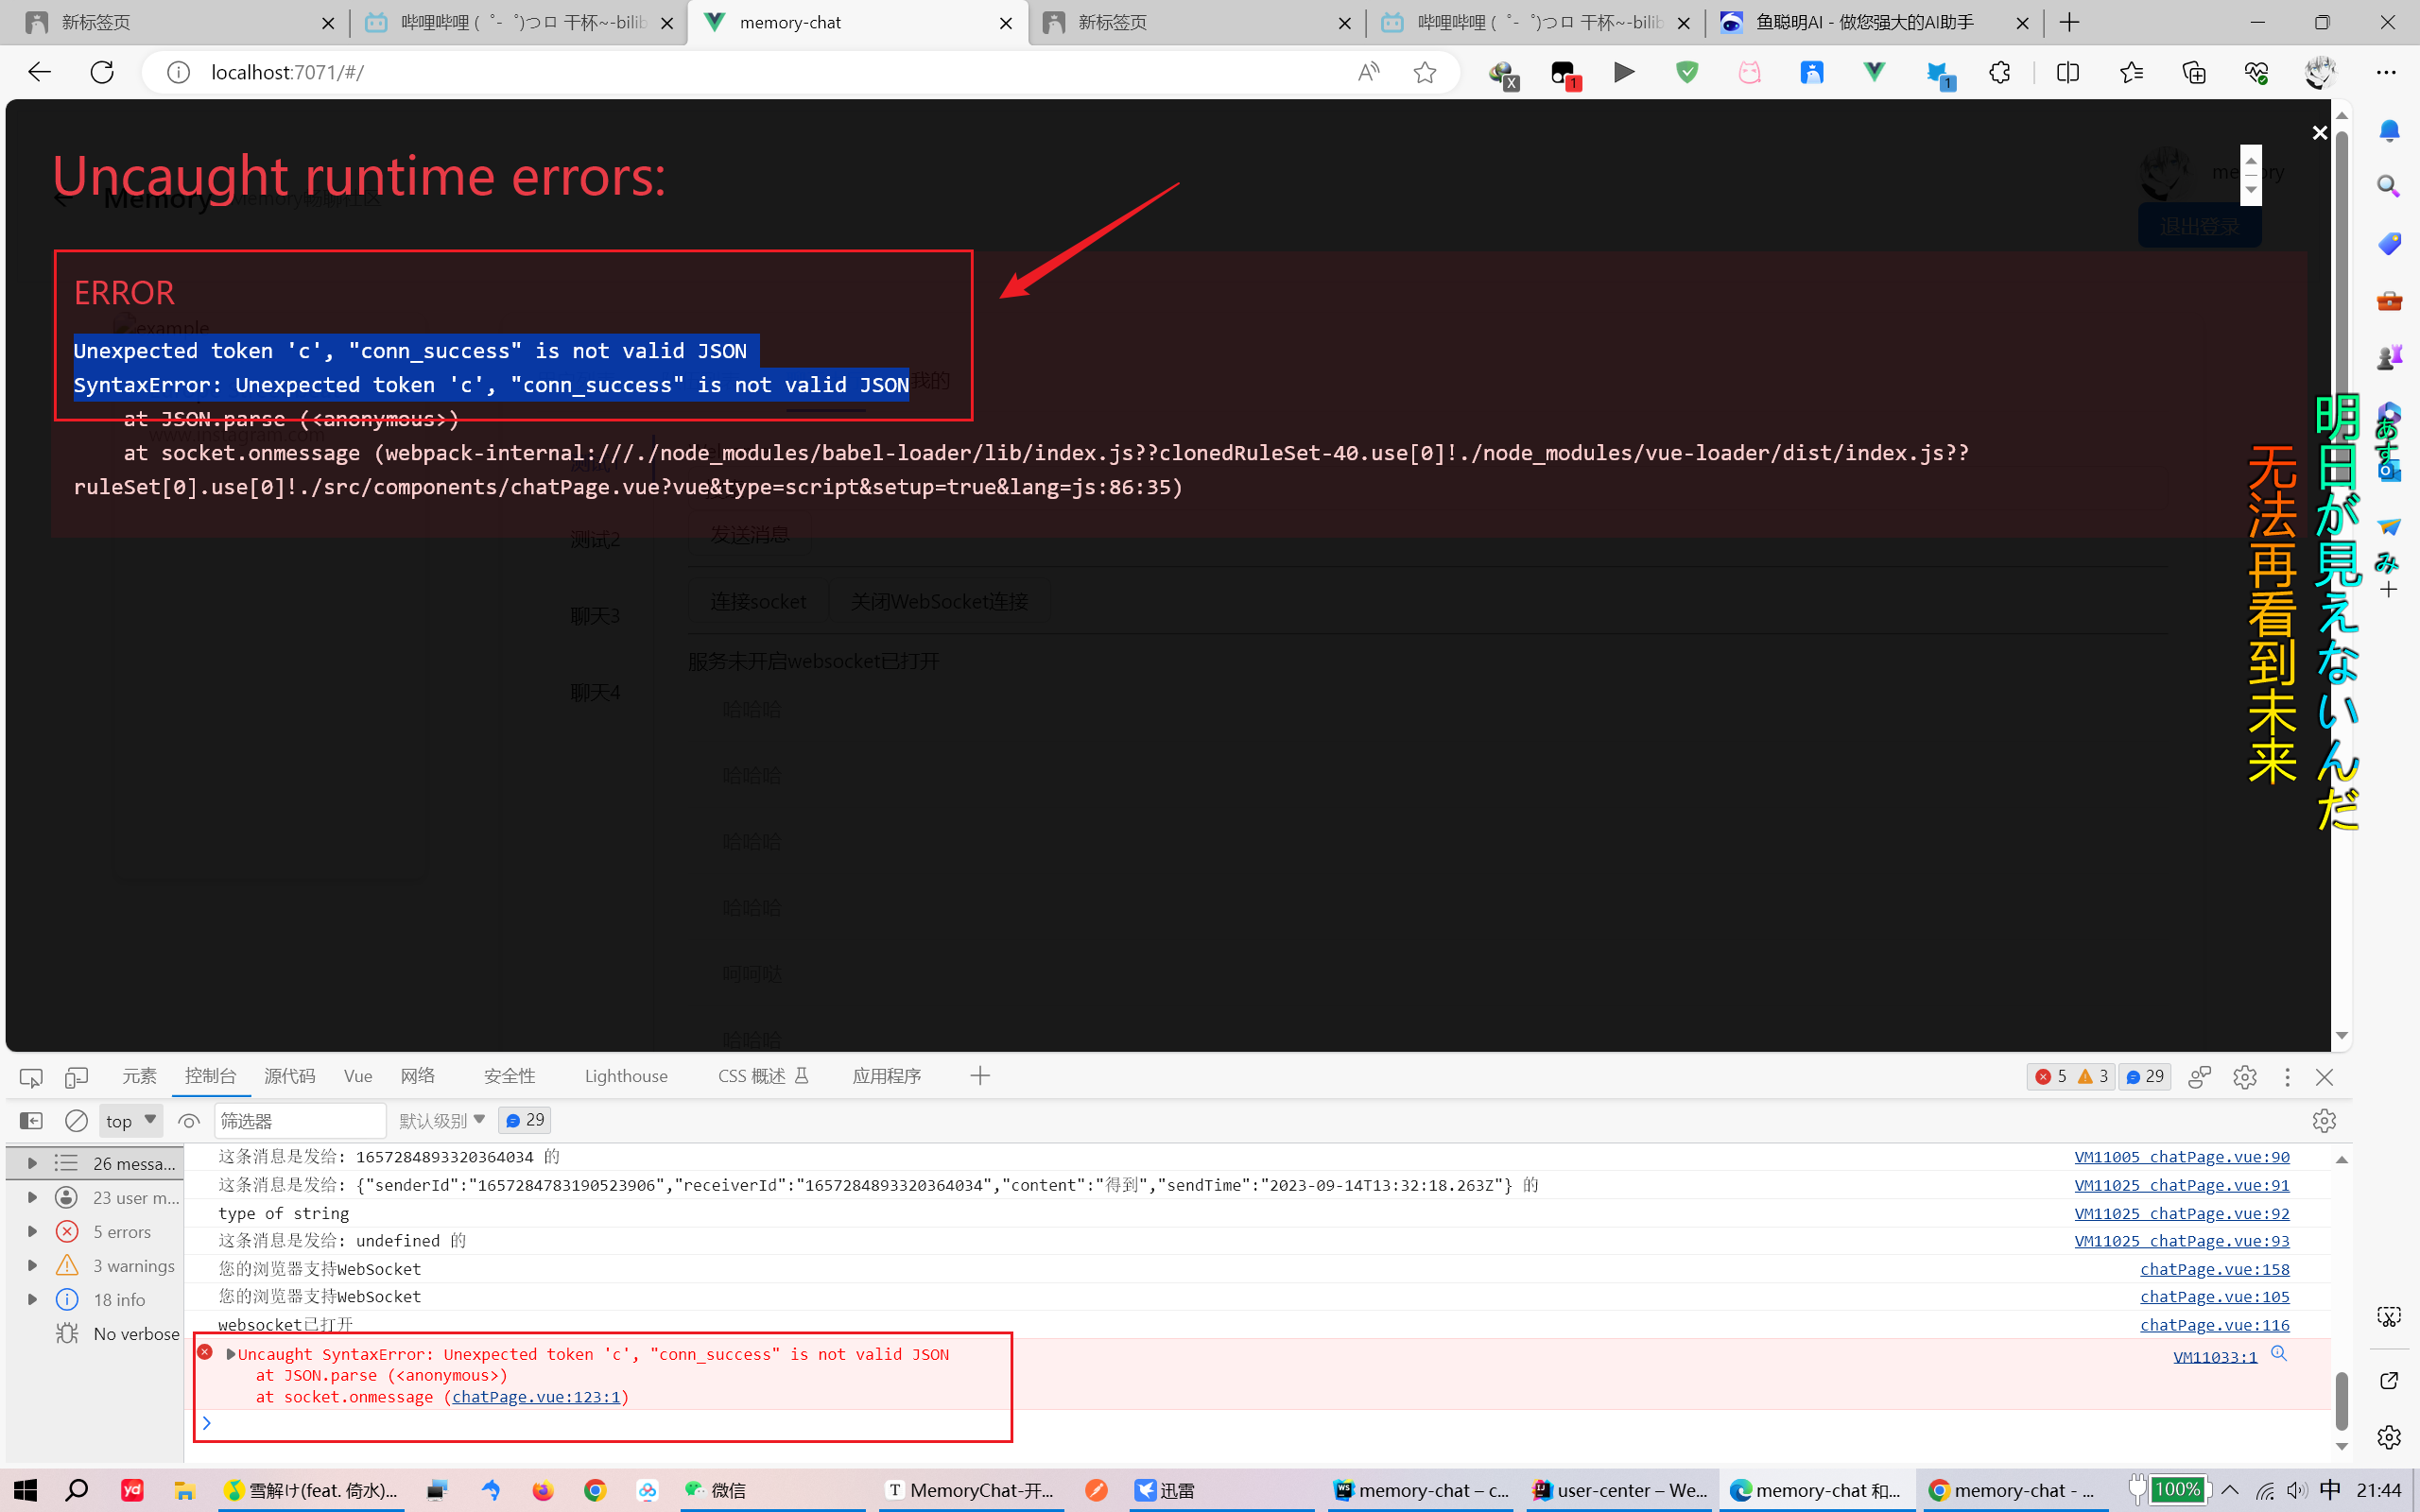Open collections icon in browser toolbar
This screenshot has height=1512, width=2420.
tap(2194, 72)
